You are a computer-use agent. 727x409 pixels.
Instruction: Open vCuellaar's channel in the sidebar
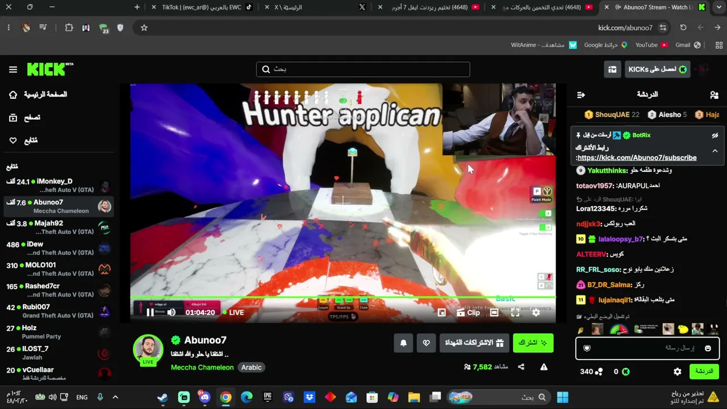(59, 374)
